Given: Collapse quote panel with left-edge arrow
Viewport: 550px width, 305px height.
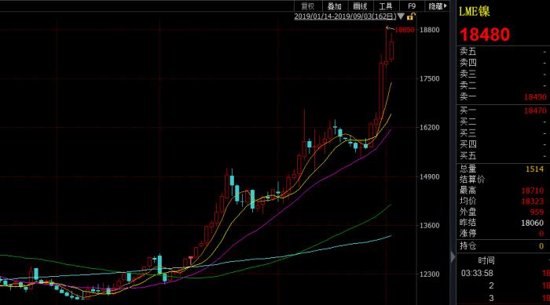Looking at the screenshot, I should 453,257.
